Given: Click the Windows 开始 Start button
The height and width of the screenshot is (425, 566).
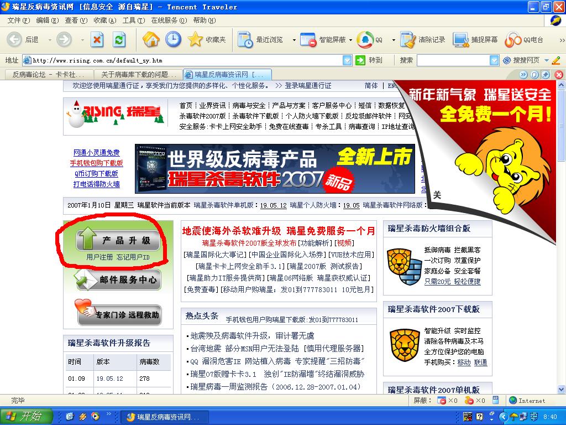Looking at the screenshot, I should pos(27,417).
